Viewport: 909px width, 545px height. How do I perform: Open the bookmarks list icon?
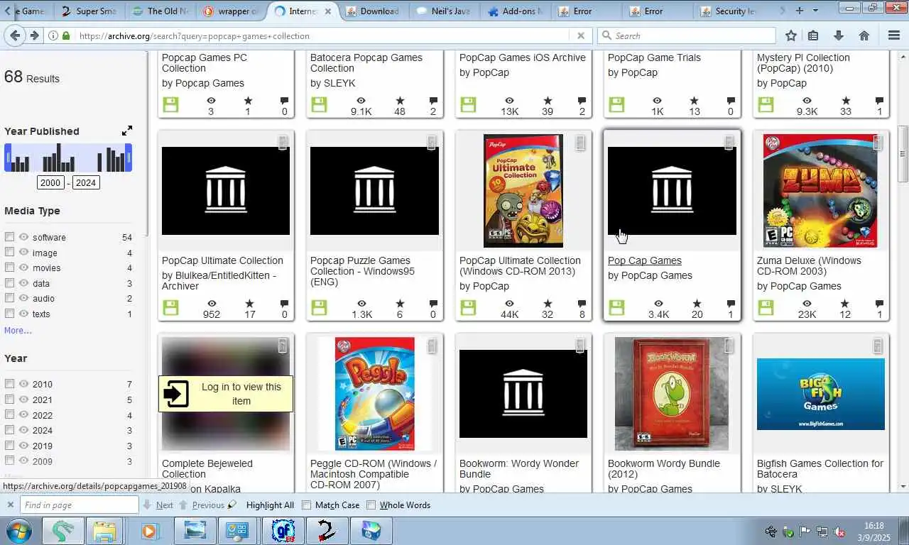click(x=814, y=35)
